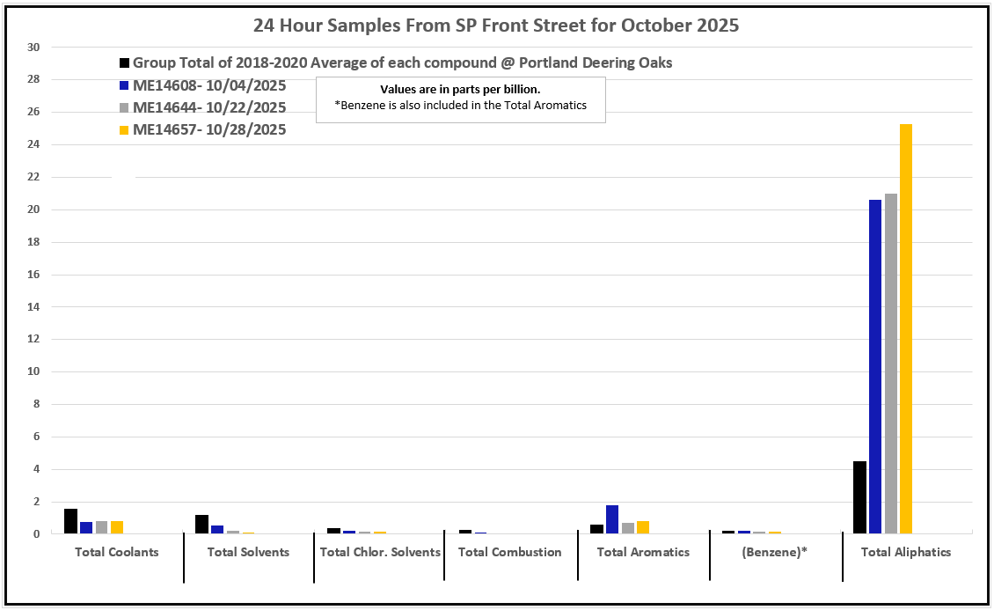Click the yellow Total Aliphatics bar

point(906,328)
